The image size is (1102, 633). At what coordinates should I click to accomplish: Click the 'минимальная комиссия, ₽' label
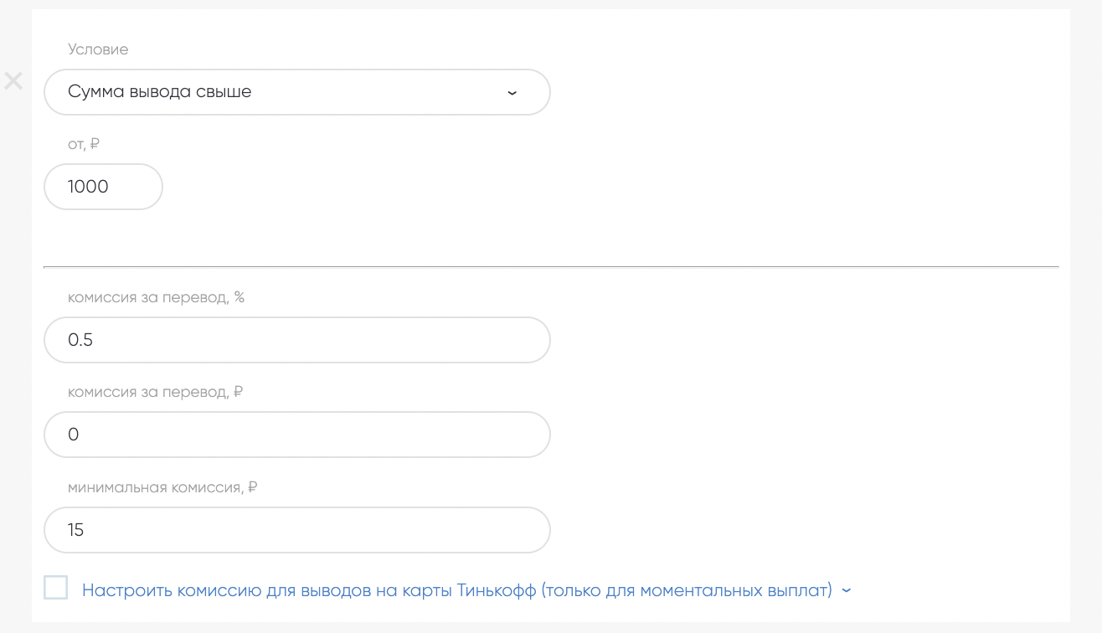click(162, 487)
